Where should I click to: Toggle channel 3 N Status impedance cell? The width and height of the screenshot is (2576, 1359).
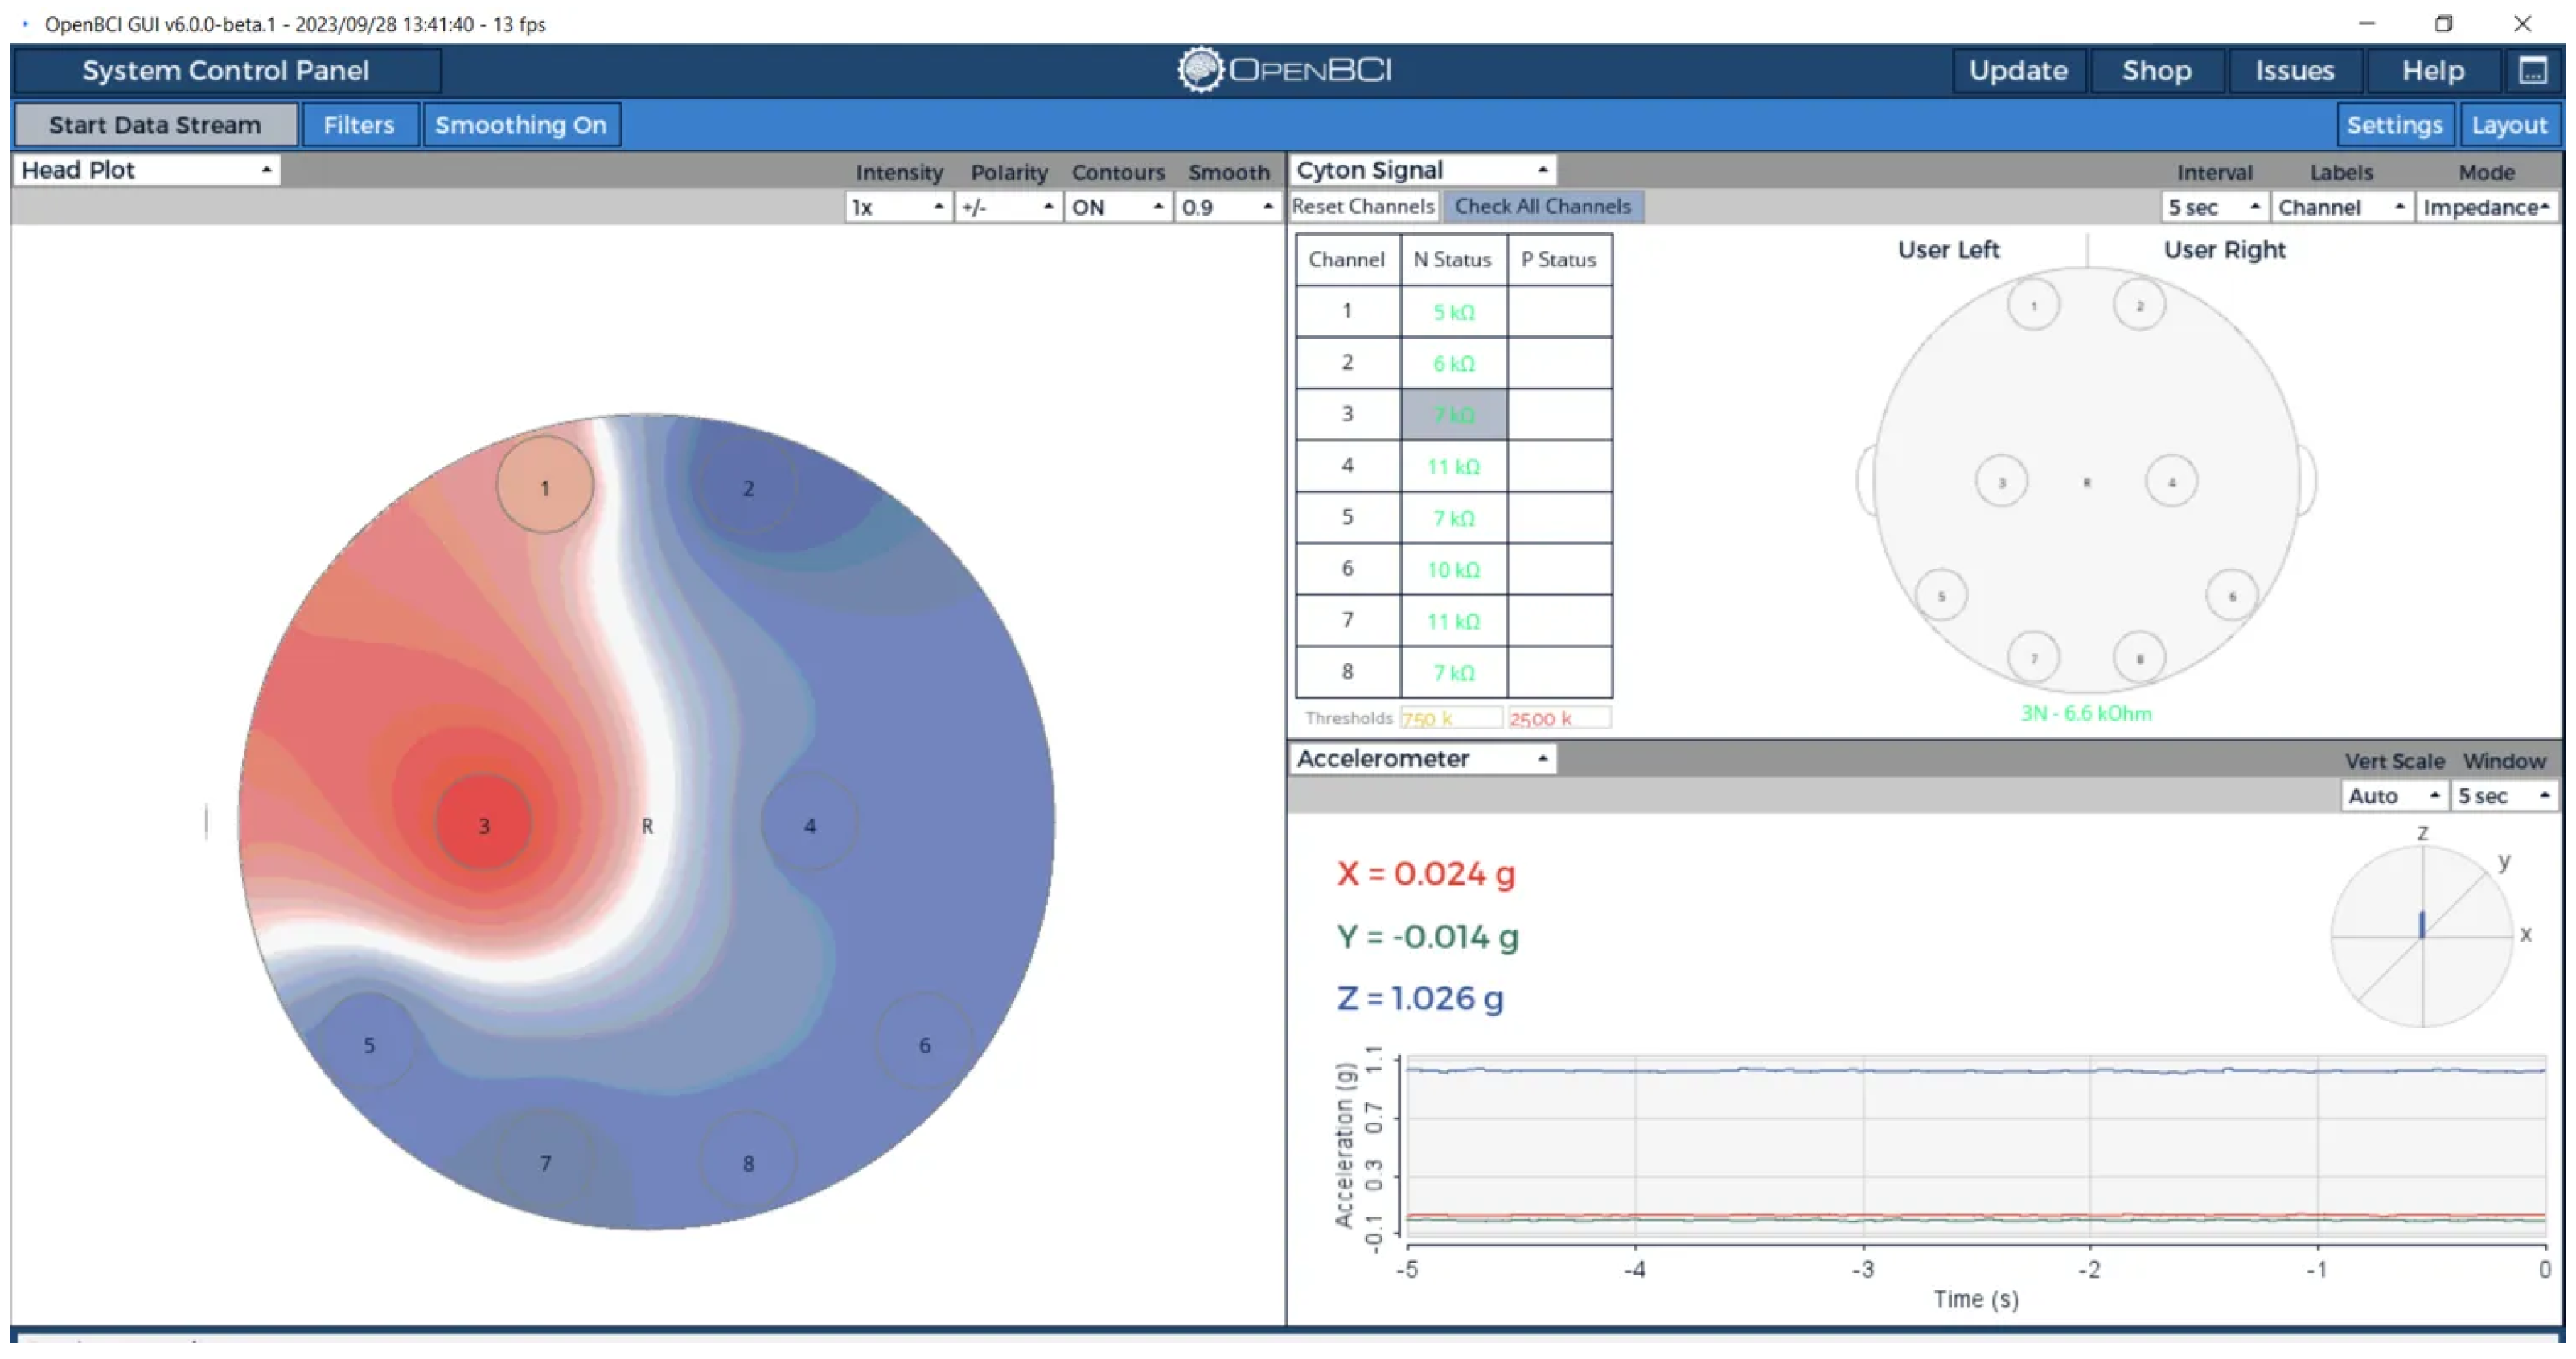point(1453,414)
